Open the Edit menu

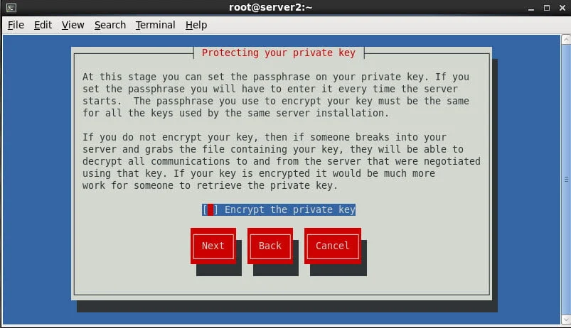pyautogui.click(x=43, y=25)
